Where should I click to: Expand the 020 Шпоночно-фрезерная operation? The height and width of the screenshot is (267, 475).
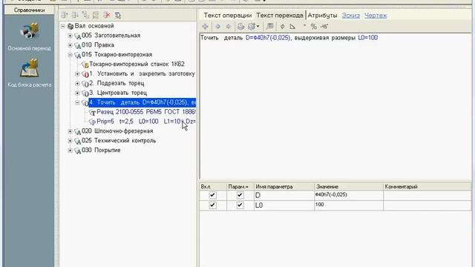70,131
